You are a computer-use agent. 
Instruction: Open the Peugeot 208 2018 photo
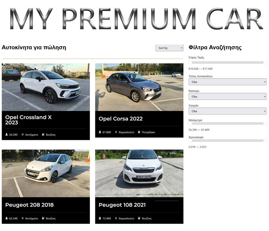tap(46, 173)
